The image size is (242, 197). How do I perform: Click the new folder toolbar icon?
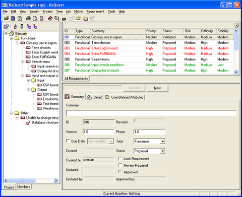[79, 18]
